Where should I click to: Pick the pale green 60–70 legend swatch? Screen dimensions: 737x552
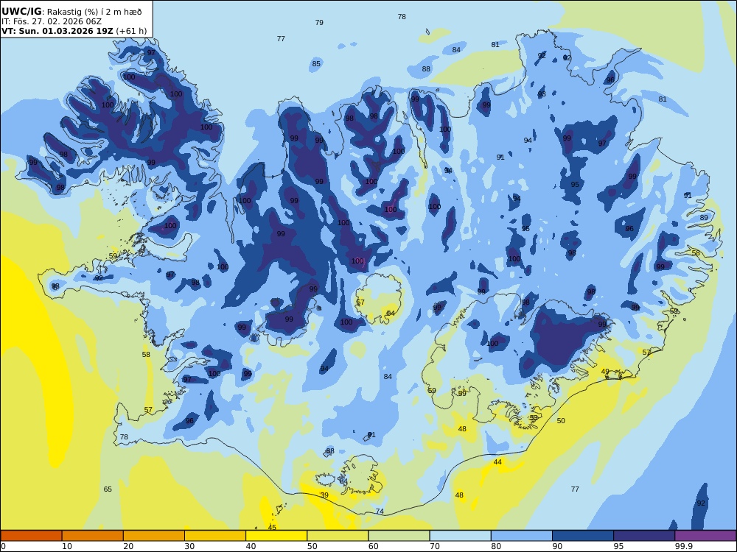click(399, 536)
